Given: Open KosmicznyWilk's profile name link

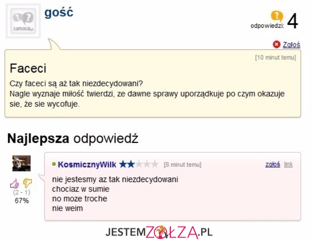Looking at the screenshot, I should pos(87,164).
